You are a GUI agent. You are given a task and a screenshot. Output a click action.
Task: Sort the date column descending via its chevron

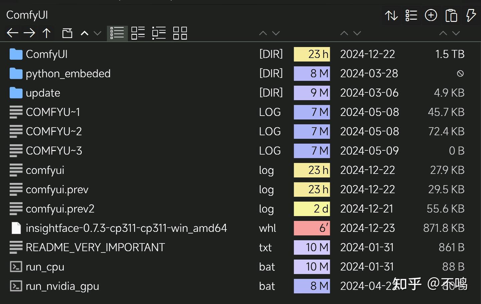coord(357,33)
